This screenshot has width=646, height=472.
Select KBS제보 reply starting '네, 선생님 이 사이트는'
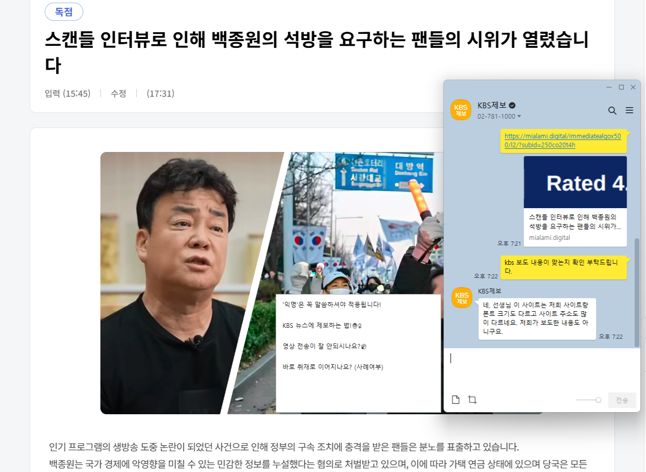537,319
